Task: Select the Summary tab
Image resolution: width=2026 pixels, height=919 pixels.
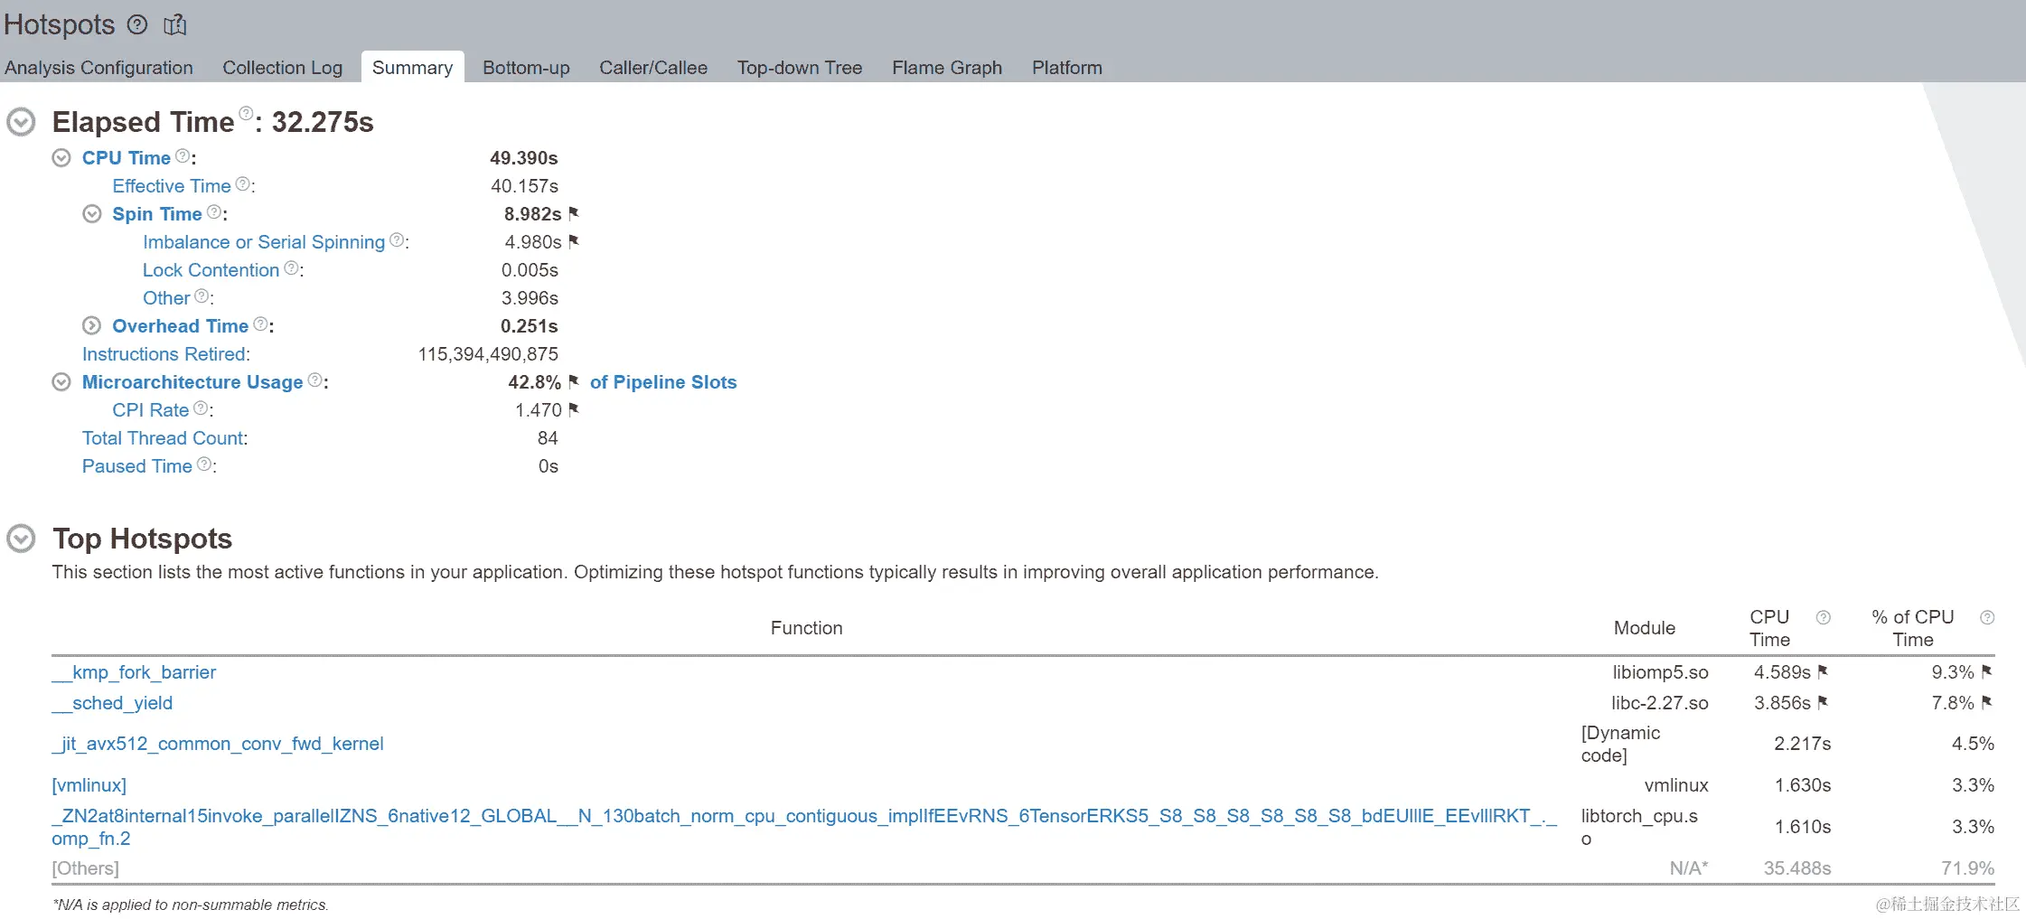Action: coord(412,68)
